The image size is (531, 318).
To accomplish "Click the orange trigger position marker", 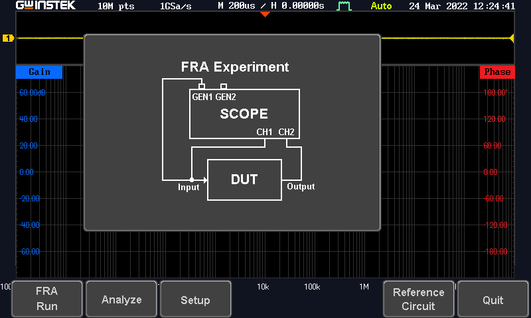I will [x=265, y=14].
